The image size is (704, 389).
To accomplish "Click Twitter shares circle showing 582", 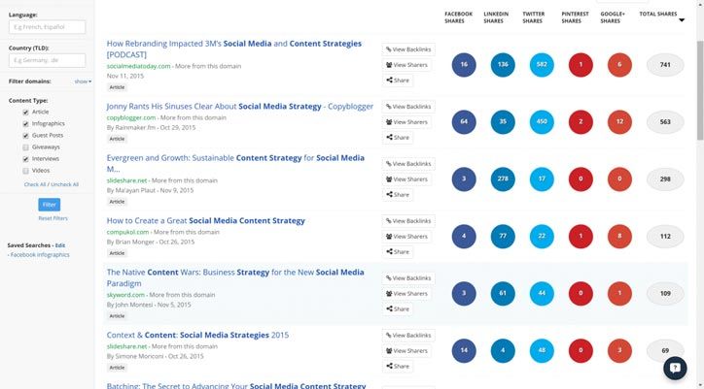I will 542,65.
